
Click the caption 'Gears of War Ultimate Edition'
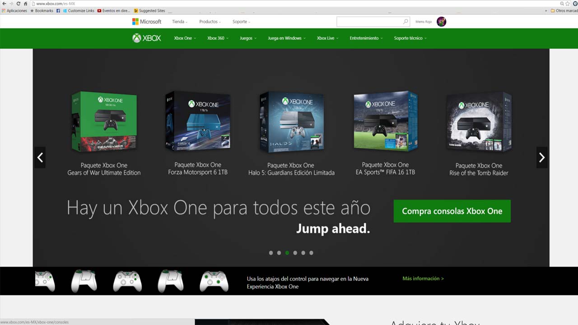(104, 173)
